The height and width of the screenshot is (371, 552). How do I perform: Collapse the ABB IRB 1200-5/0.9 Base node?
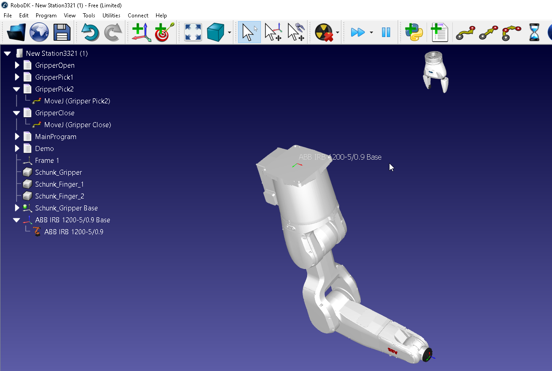tap(17, 220)
